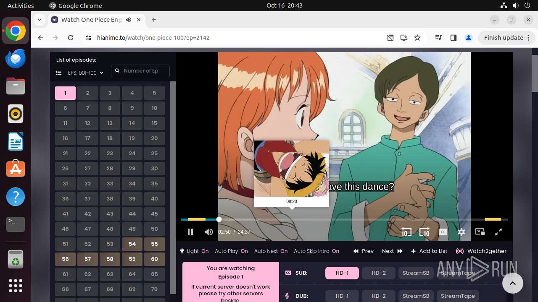Open Activities overview
This screenshot has height=302, width=538.
click(x=21, y=5)
